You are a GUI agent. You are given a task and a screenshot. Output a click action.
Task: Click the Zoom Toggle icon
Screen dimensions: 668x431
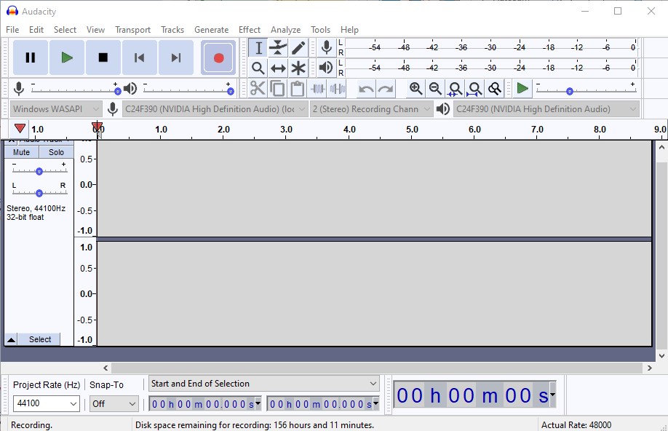pos(495,88)
